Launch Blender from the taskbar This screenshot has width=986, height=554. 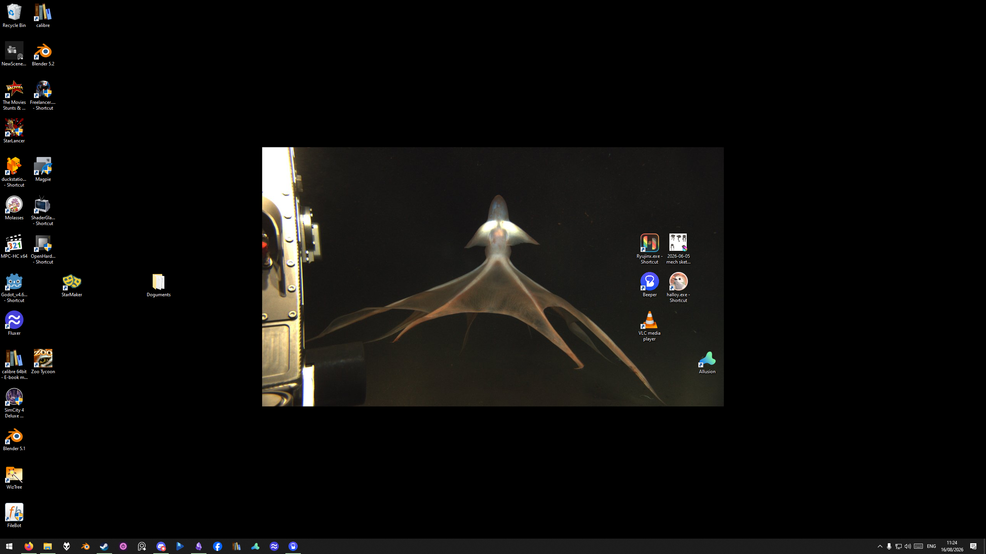coord(85,546)
